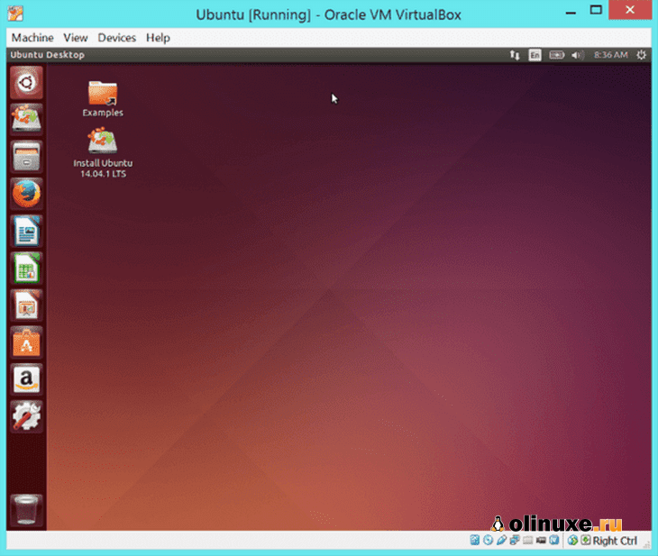This screenshot has width=658, height=556.
Task: Click the virtualization features status icon
Action: click(554, 540)
